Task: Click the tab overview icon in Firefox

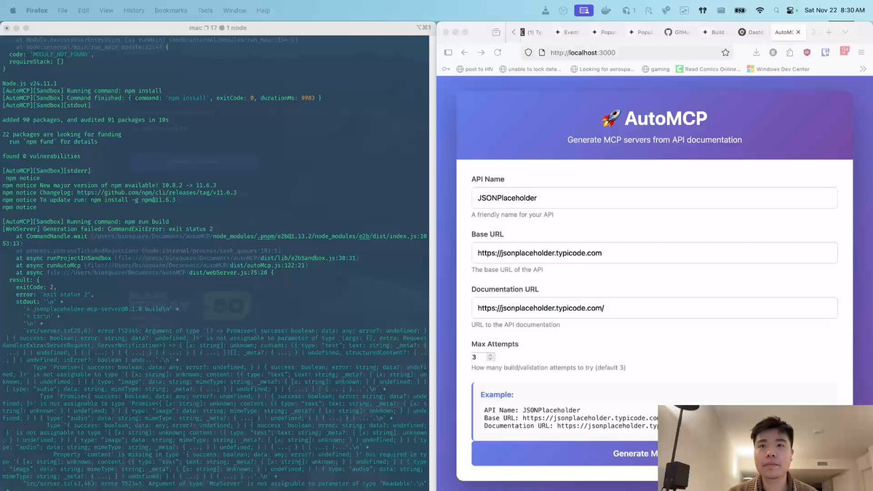Action: [x=496, y=32]
